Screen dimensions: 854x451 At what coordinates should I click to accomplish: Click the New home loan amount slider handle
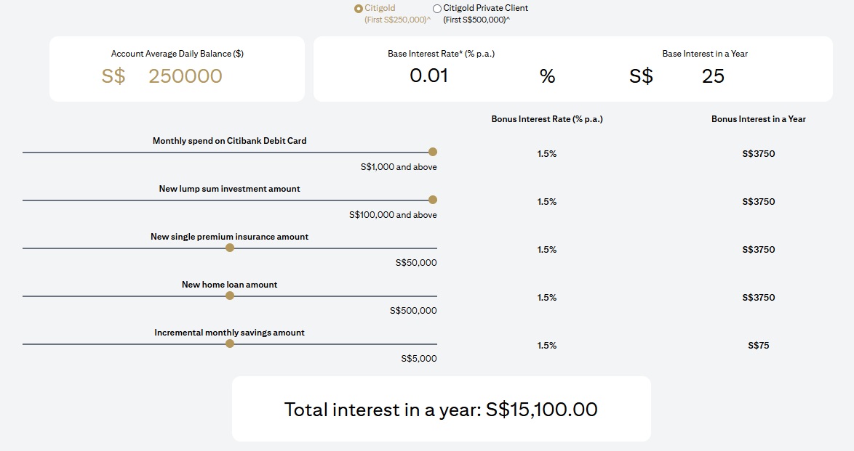pyautogui.click(x=230, y=295)
